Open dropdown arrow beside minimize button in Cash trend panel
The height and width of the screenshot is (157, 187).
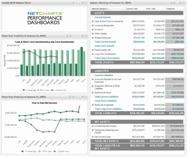coord(76,36)
